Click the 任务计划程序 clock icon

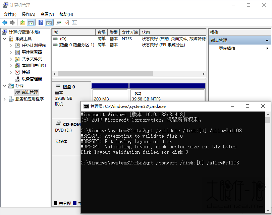coord(17,45)
